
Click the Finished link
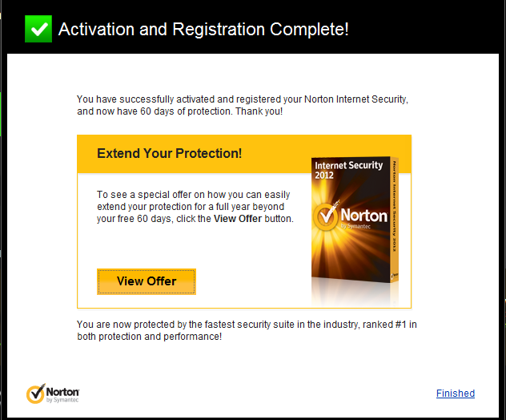click(456, 394)
